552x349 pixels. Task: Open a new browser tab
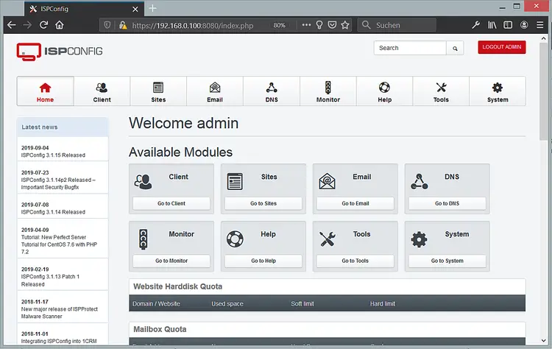point(153,8)
